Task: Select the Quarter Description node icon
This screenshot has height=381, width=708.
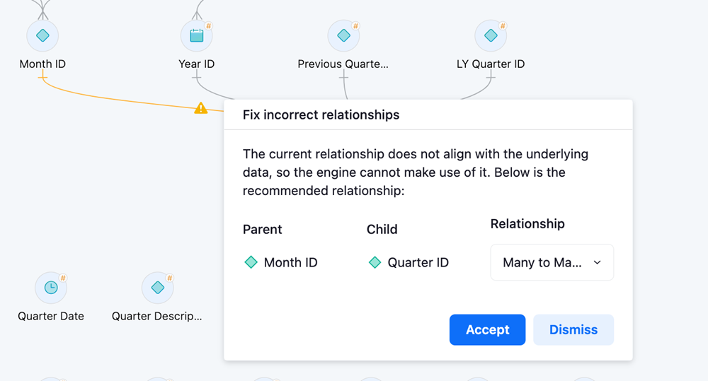Action: (x=157, y=288)
